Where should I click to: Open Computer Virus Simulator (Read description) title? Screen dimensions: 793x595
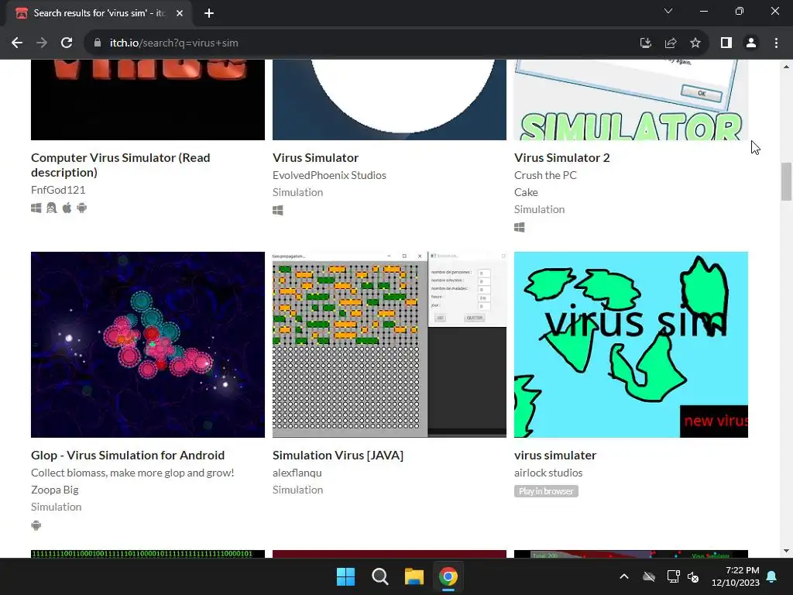point(120,165)
